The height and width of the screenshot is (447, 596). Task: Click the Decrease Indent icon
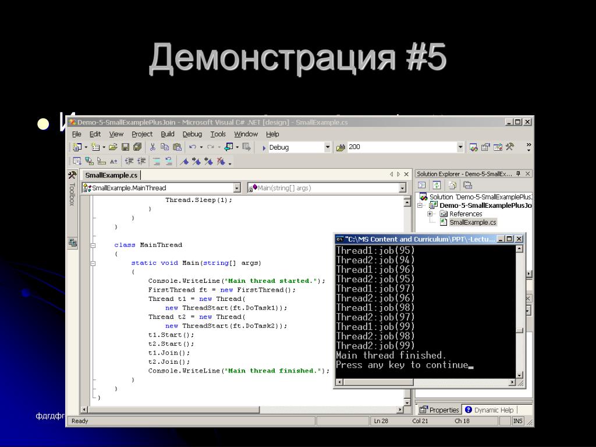(129, 161)
